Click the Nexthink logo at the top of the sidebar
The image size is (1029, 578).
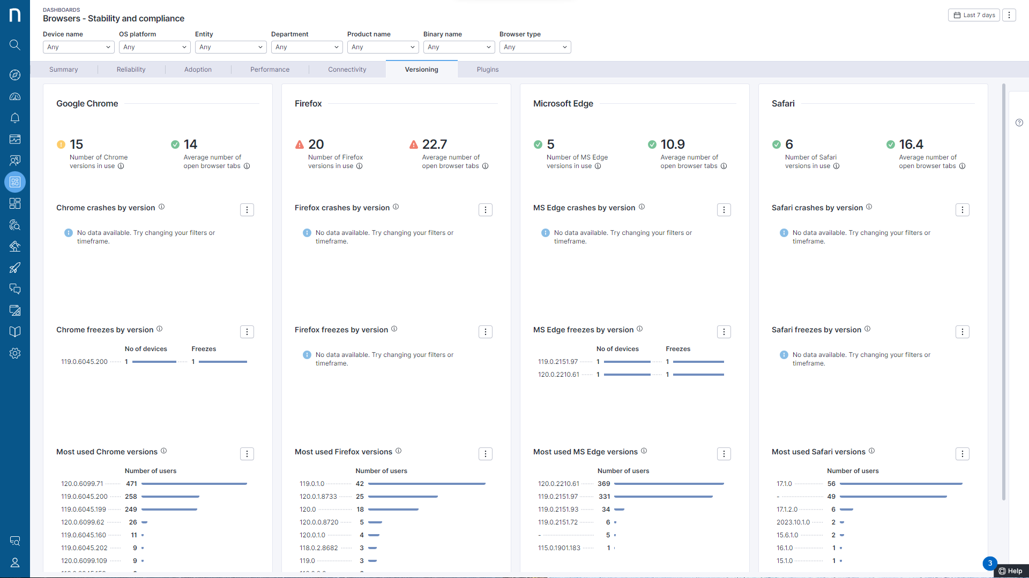coord(15,15)
